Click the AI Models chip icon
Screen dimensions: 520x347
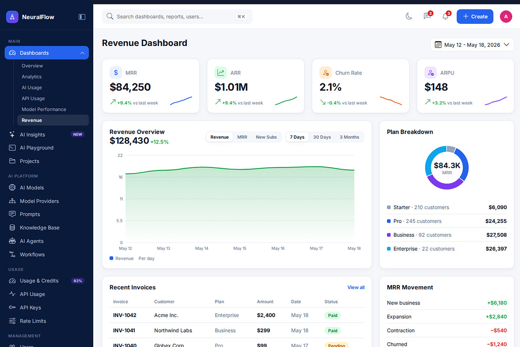click(x=12, y=187)
